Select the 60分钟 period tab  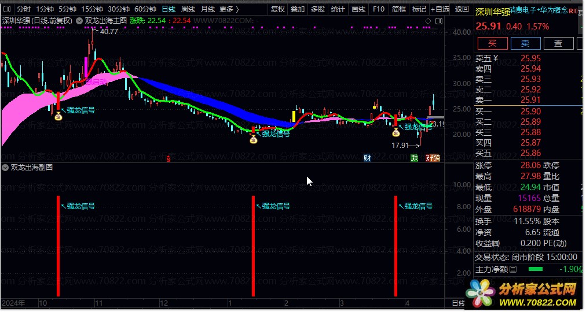[145, 9]
